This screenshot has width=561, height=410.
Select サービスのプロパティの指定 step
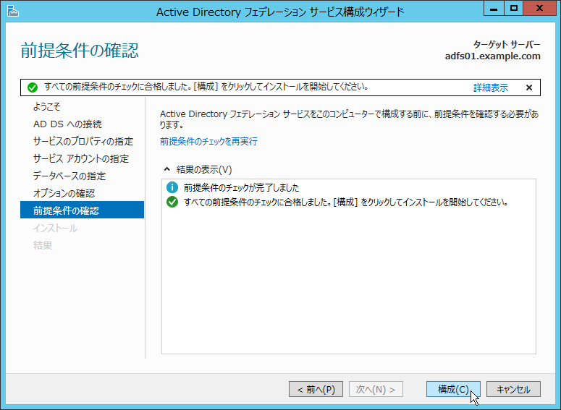coord(83,141)
